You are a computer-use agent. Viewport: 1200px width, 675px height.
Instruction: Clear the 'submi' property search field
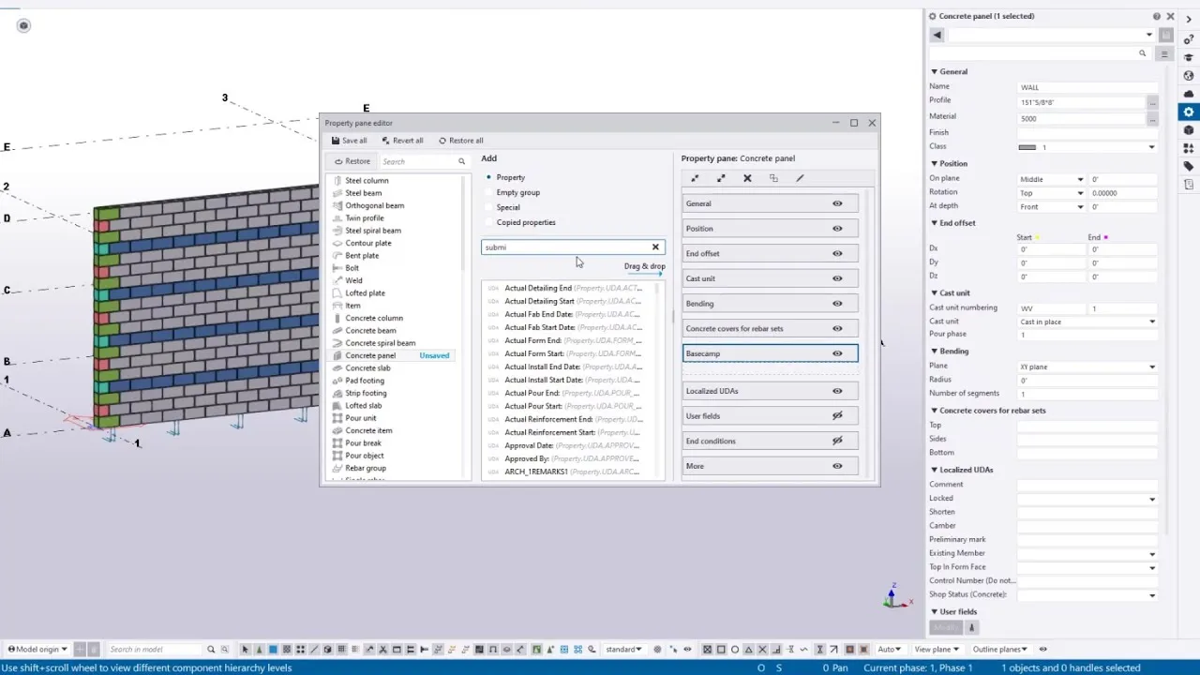pos(655,247)
